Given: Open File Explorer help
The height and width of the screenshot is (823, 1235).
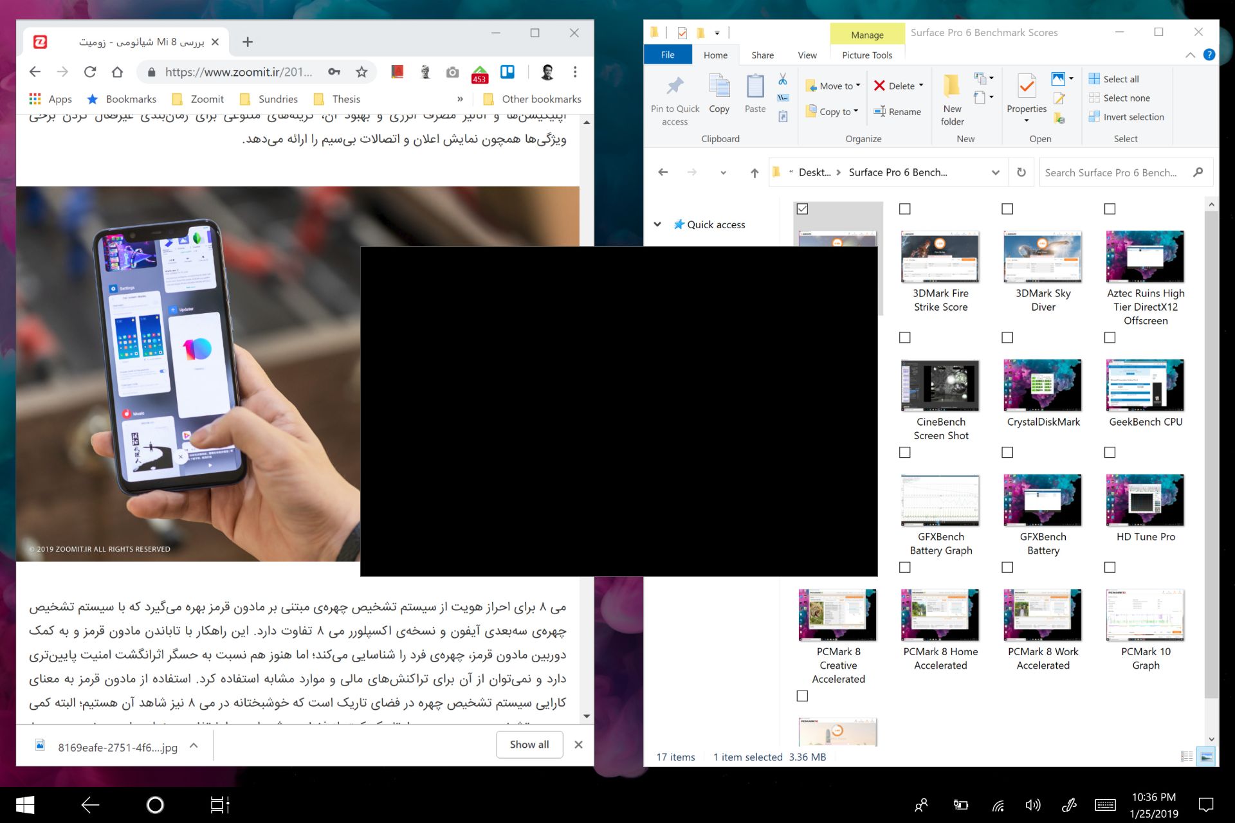Looking at the screenshot, I should click(1209, 55).
